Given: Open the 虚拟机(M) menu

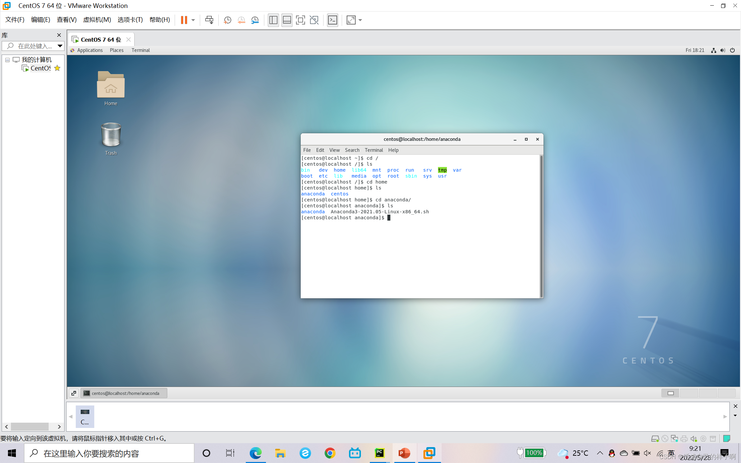Looking at the screenshot, I should [97, 20].
